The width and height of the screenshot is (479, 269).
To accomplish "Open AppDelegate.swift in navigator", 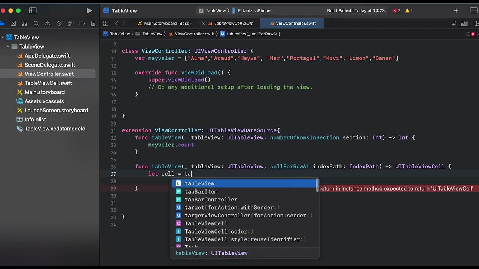I will pyautogui.click(x=47, y=56).
